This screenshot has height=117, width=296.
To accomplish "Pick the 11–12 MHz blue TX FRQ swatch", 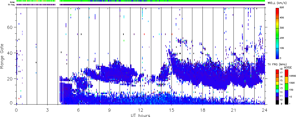I will [x=277, y=95].
